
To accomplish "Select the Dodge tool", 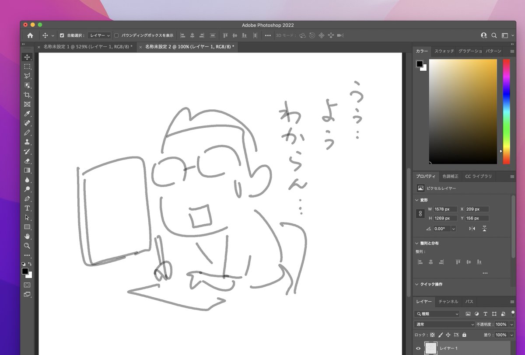I will tap(27, 189).
